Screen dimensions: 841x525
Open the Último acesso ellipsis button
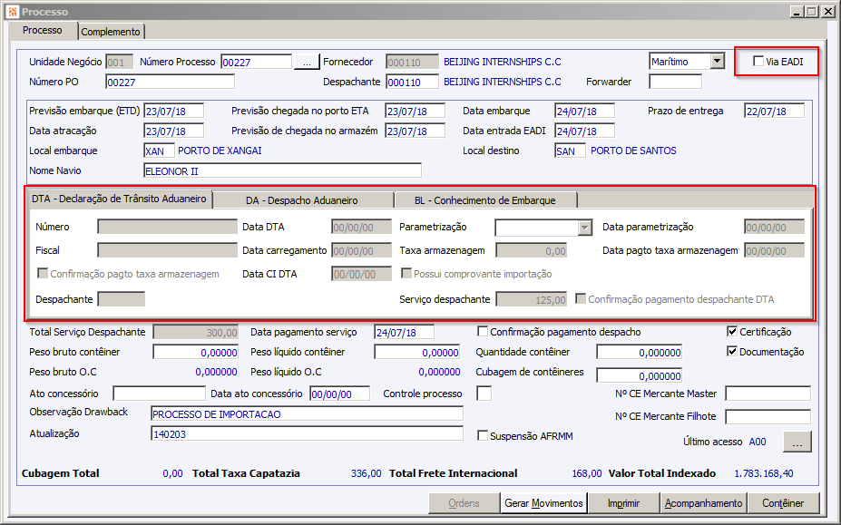coord(797,442)
